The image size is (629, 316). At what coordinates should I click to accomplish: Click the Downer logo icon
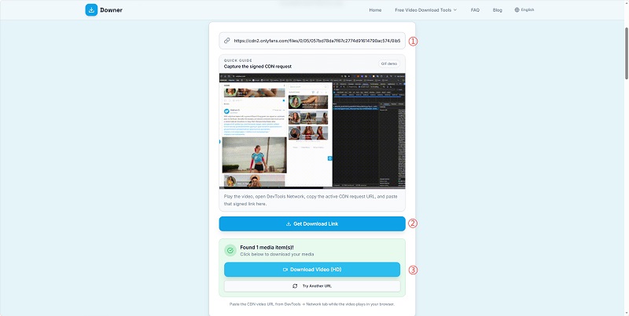[x=91, y=10]
